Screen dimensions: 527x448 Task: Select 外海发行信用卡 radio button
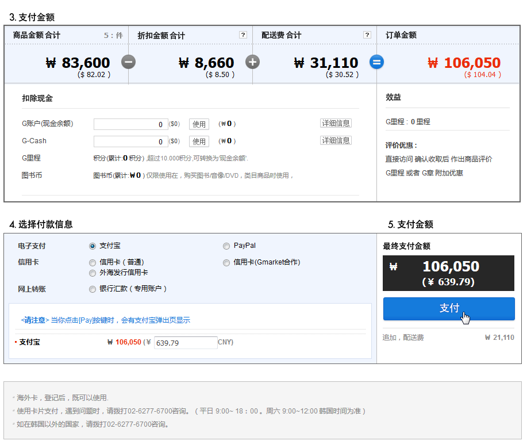click(93, 273)
